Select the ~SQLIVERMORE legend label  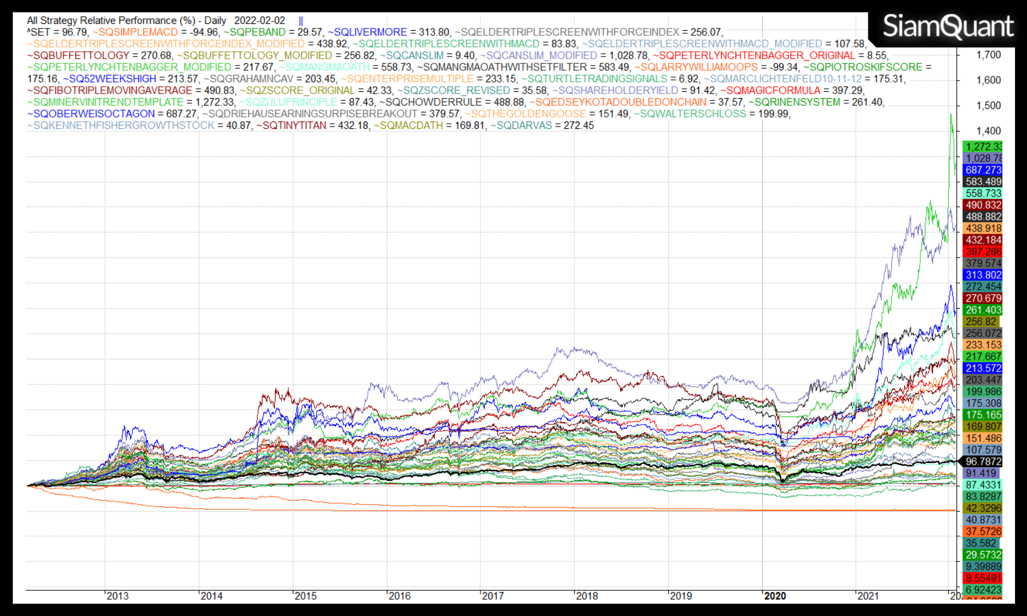[x=367, y=32]
